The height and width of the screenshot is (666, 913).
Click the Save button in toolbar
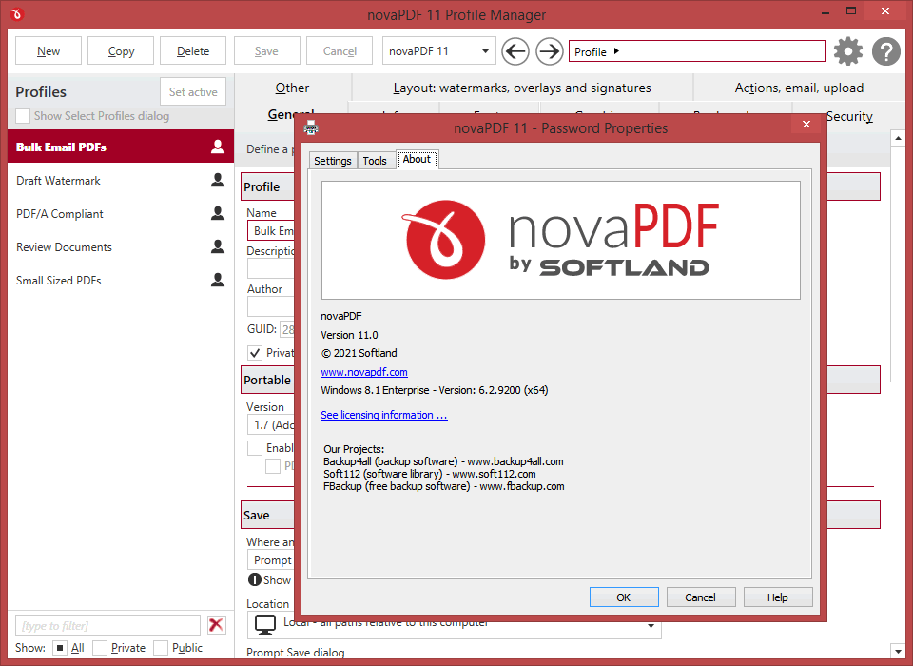(266, 50)
